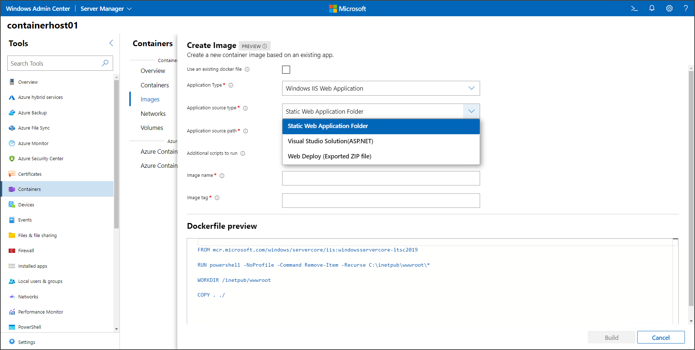The height and width of the screenshot is (350, 695).
Task: Click the Build button
Action: point(611,337)
